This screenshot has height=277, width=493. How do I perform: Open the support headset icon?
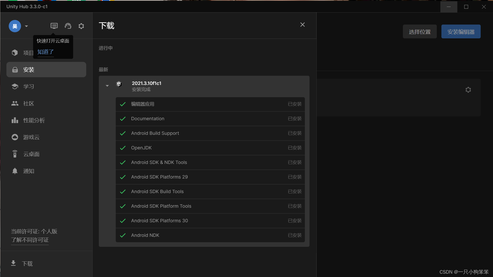click(68, 26)
